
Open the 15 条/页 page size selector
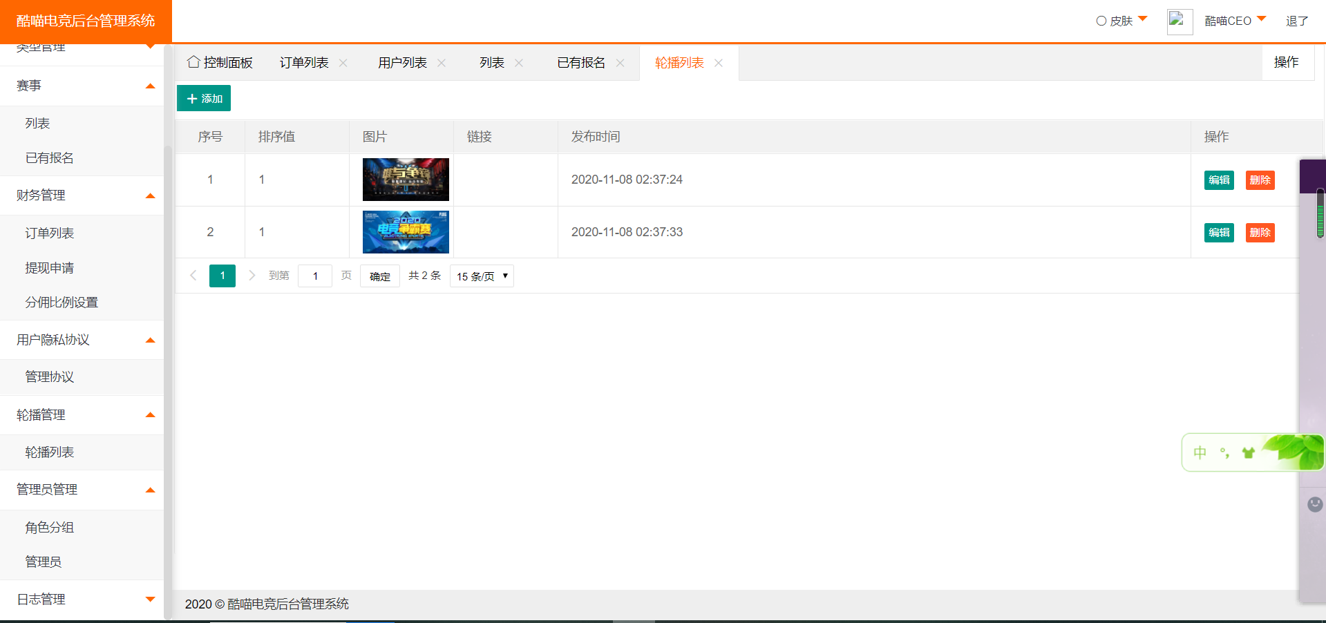point(482,276)
